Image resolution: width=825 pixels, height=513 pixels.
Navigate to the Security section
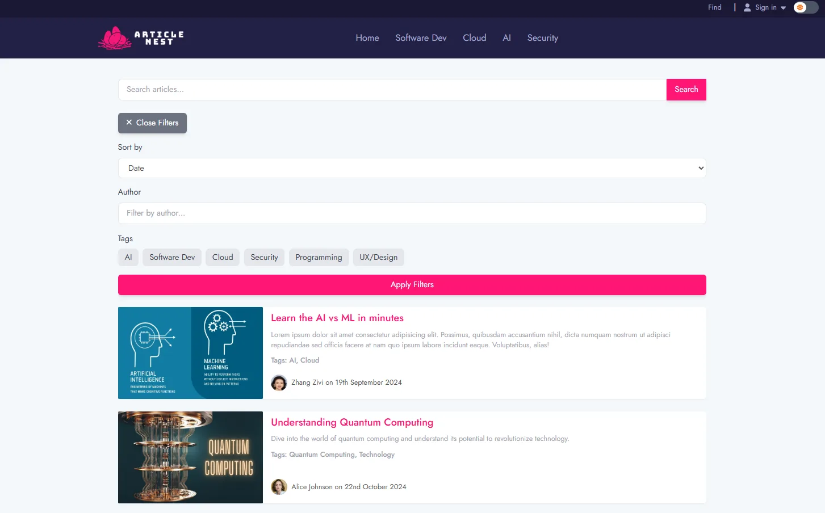click(x=542, y=38)
